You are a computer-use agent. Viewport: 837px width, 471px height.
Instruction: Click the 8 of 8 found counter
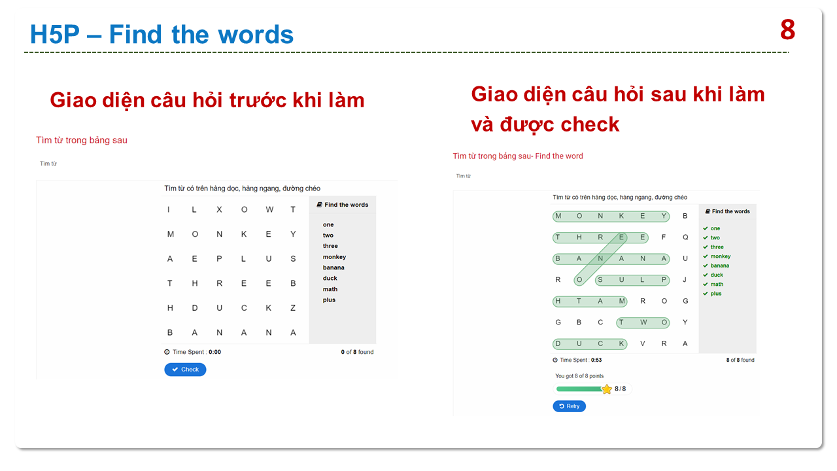coord(740,360)
